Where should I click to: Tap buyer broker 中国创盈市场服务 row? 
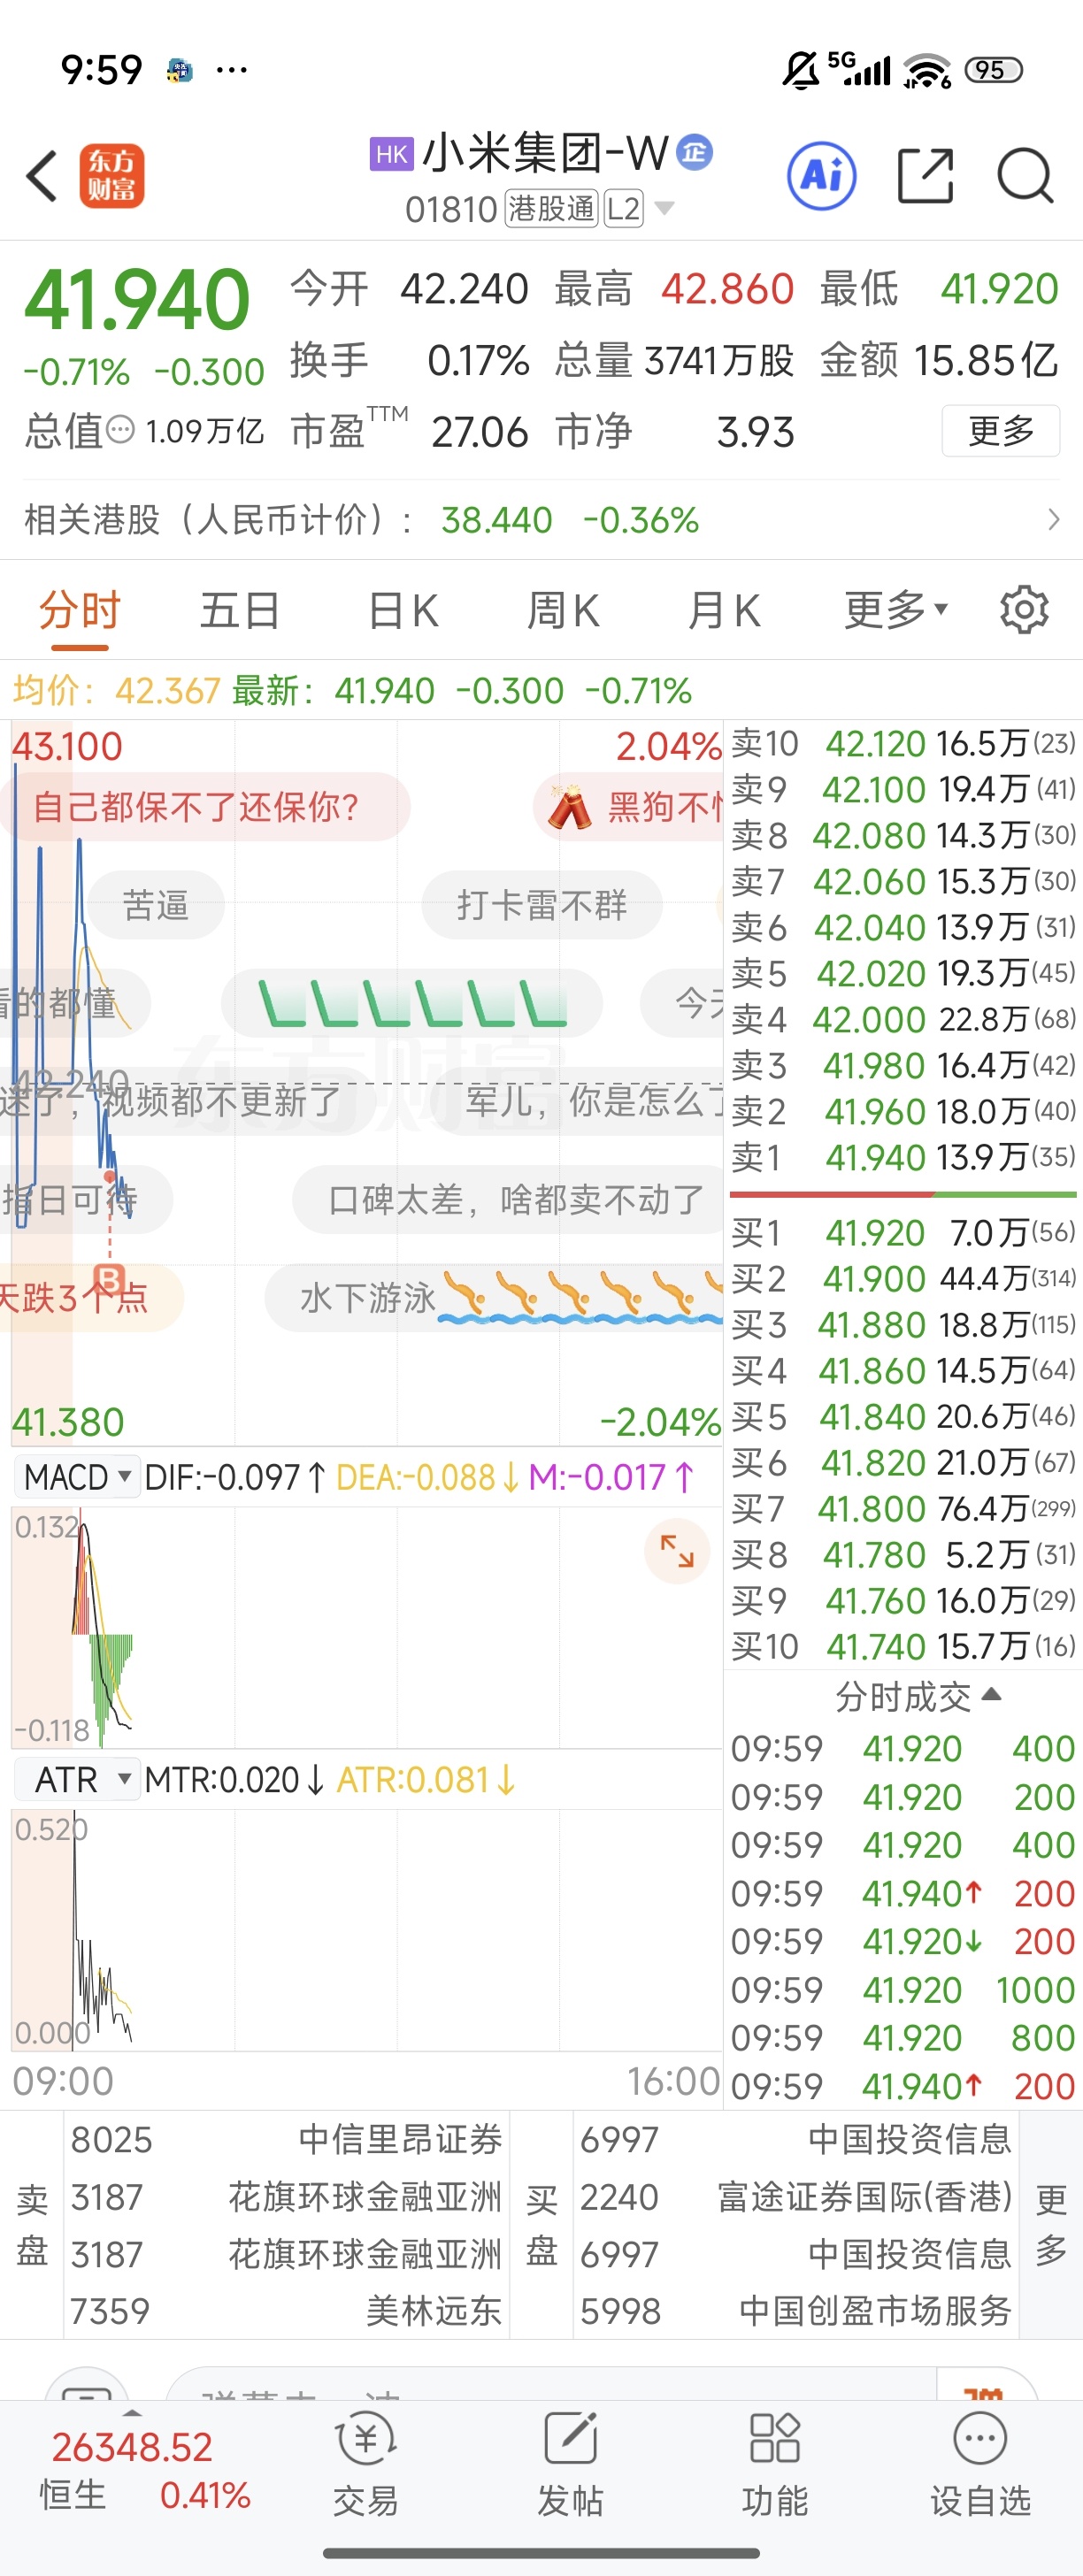coord(796,2311)
